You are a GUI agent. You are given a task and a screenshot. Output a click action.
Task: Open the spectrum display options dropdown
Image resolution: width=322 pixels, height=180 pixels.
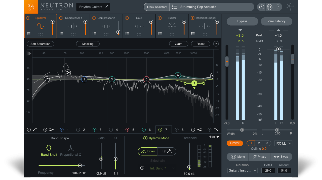(x=28, y=53)
